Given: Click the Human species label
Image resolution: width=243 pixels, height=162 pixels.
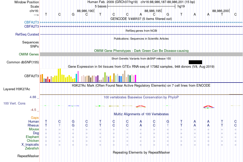Looking at the screenshot, I should coord(34,121).
